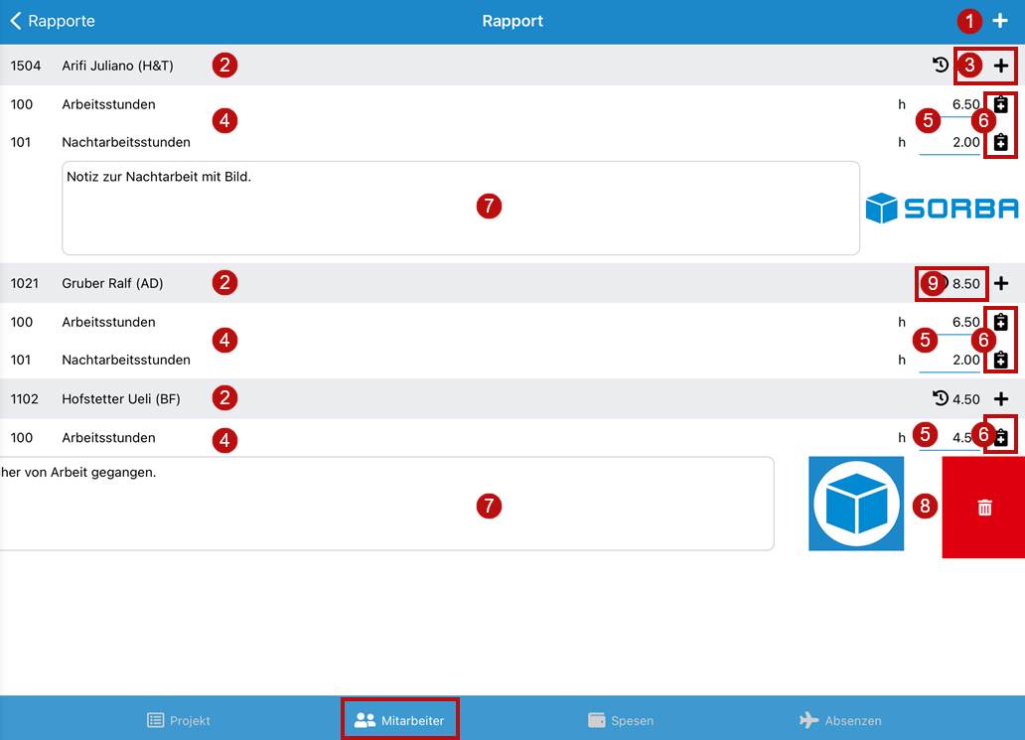The height and width of the screenshot is (740, 1025).
Task: Open the Absenzen tab
Action: point(840,720)
